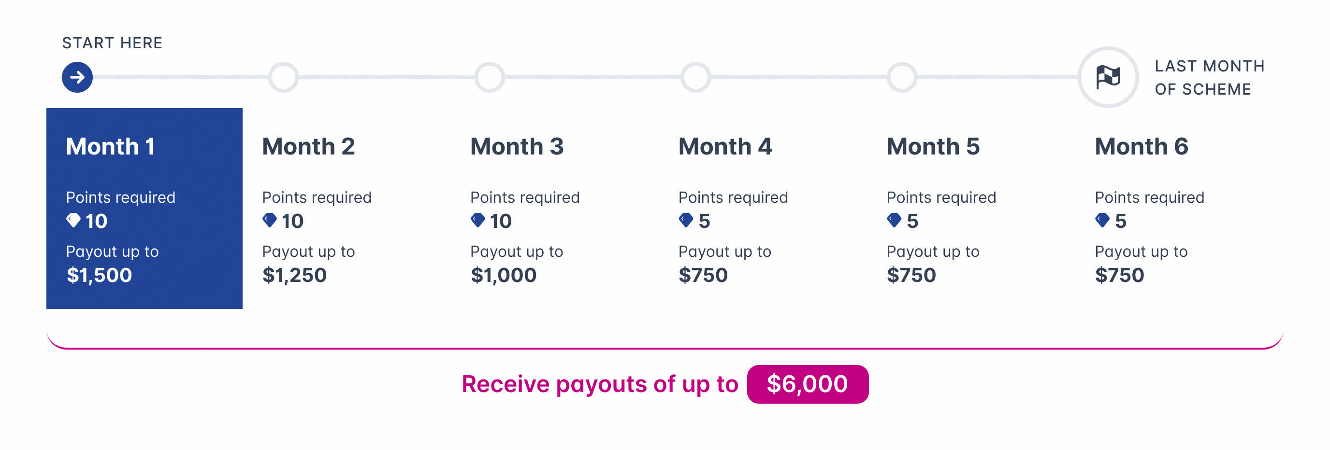This screenshot has width=1330, height=450.
Task: Select the Month 4 timeline circle
Action: coord(695,77)
